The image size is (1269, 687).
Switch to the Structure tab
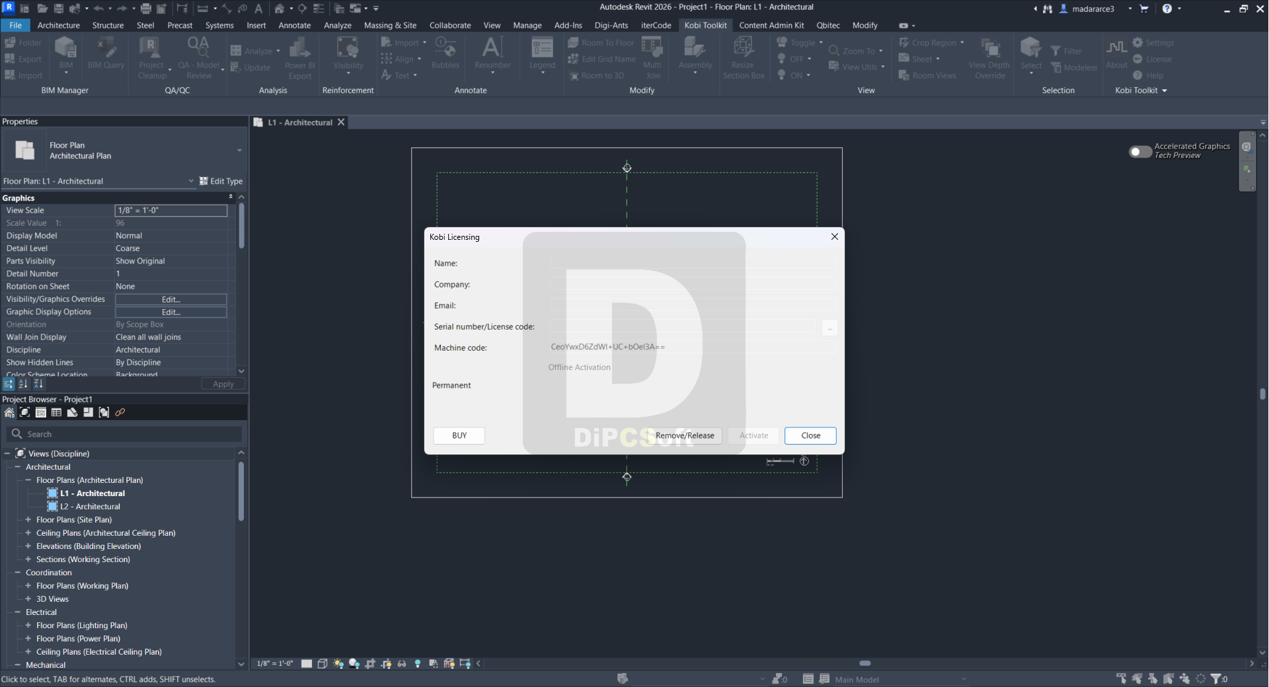108,25
